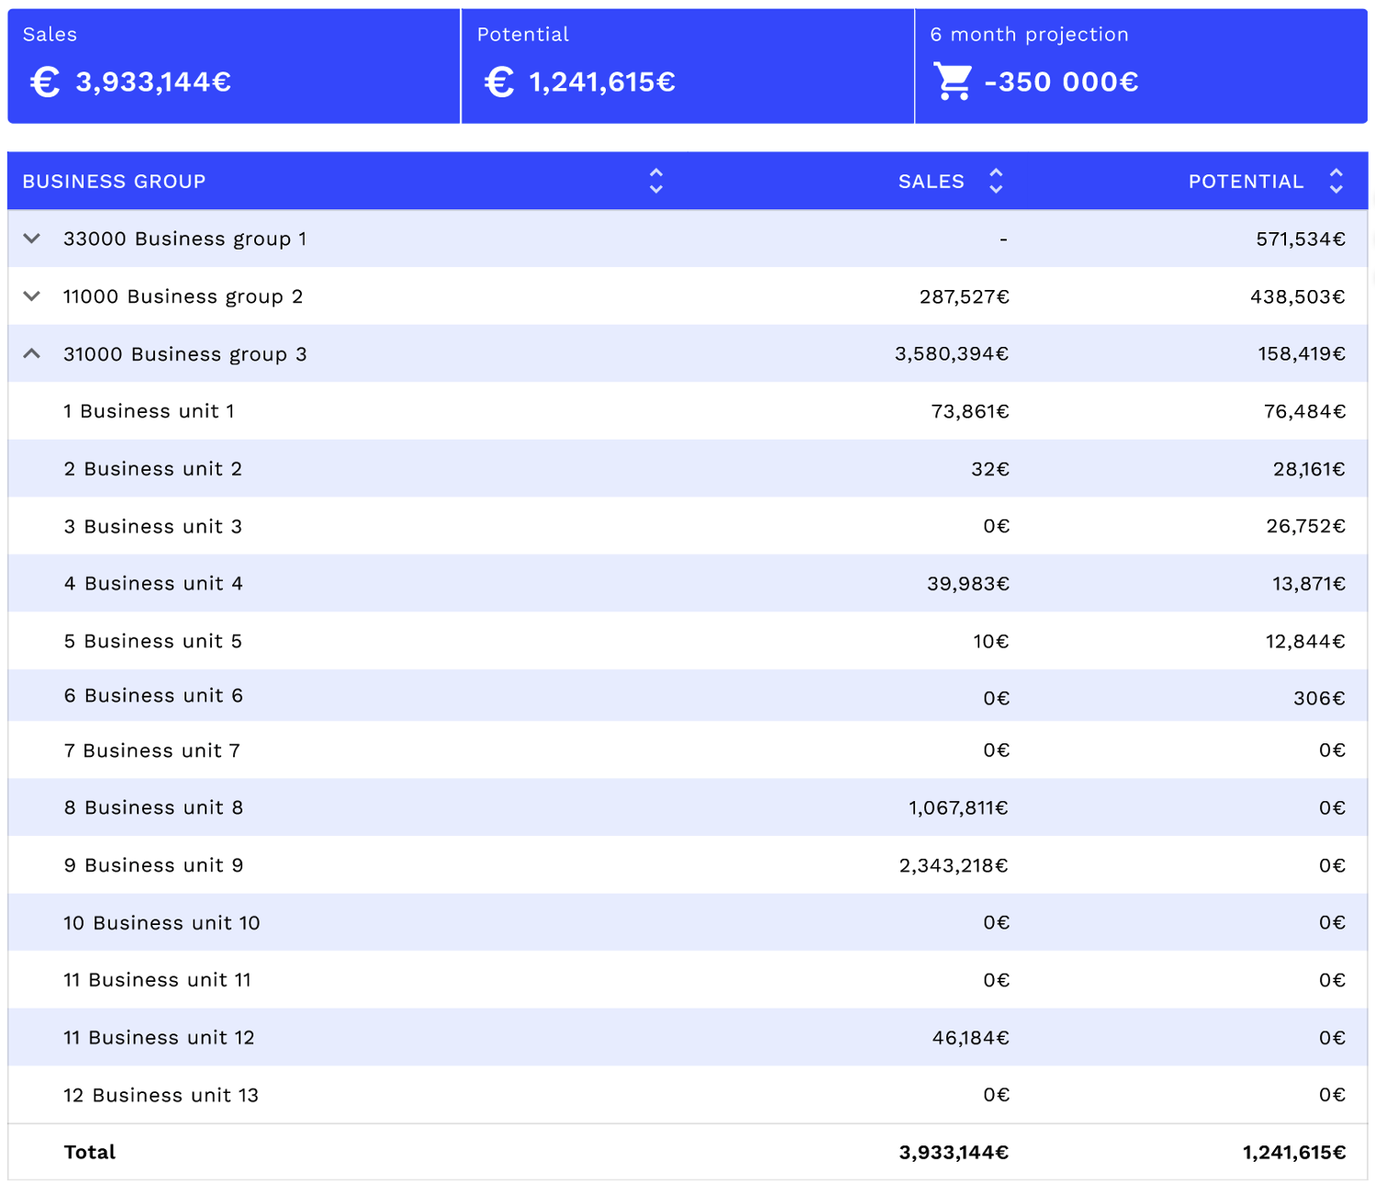Viewport: 1375px width, 1182px height.
Task: Select the 11 Business unit 12 row
Action: [x=159, y=1038]
